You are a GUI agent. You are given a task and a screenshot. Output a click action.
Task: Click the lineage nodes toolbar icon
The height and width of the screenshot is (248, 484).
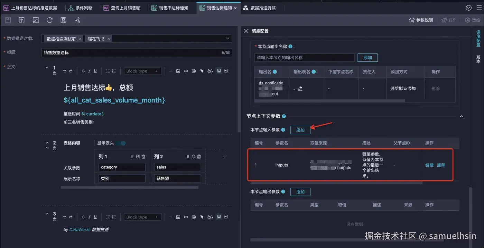point(77,20)
